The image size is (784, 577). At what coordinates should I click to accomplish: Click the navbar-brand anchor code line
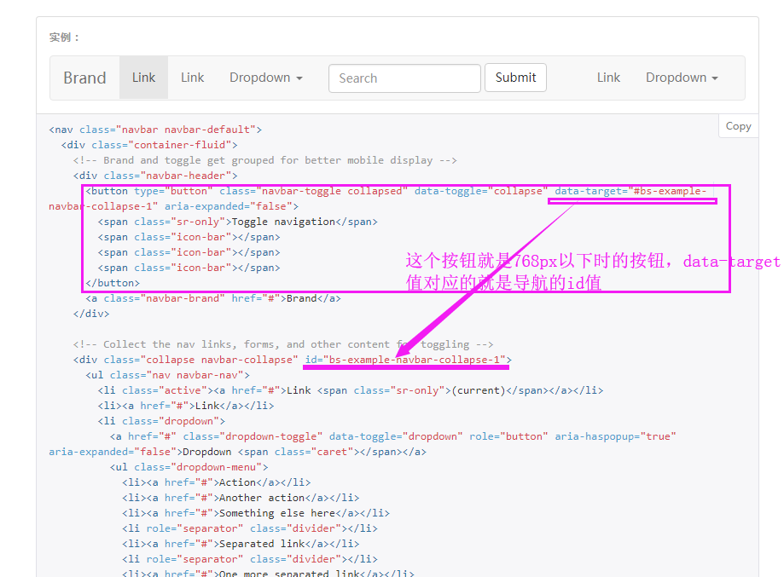pos(213,299)
